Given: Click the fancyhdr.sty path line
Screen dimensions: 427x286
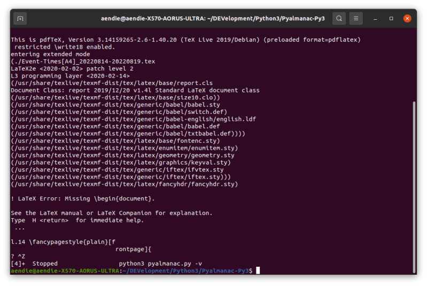Looking at the screenshot, I should coord(125,184).
